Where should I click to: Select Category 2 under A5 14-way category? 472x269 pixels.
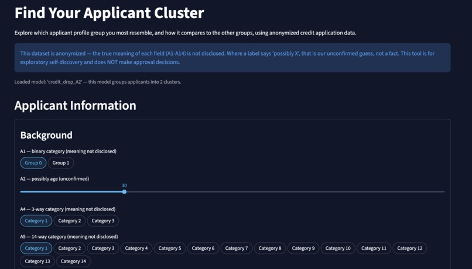pos(70,249)
